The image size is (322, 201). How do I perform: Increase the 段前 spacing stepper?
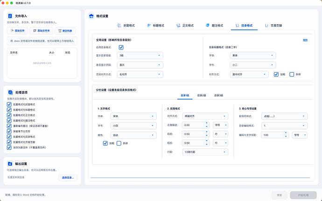click(207, 132)
